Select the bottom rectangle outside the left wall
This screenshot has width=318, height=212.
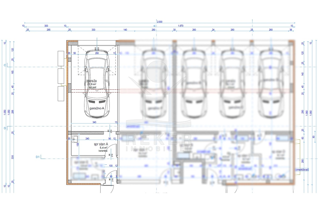coord(61,94)
